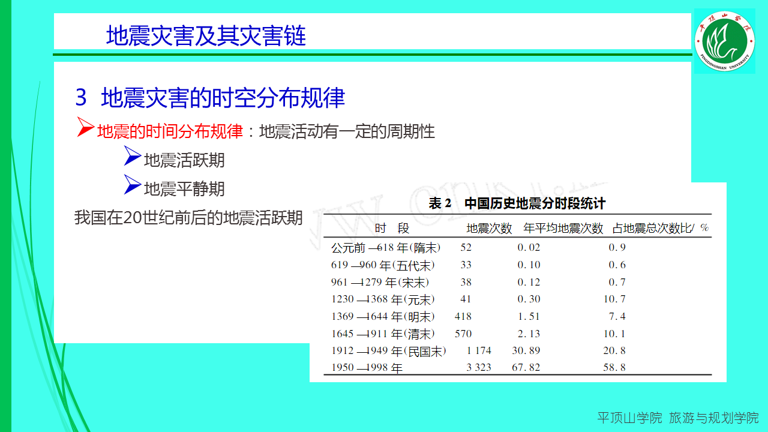Select the earthquake count 33
Screen dimensions: 768x432
click(x=466, y=265)
